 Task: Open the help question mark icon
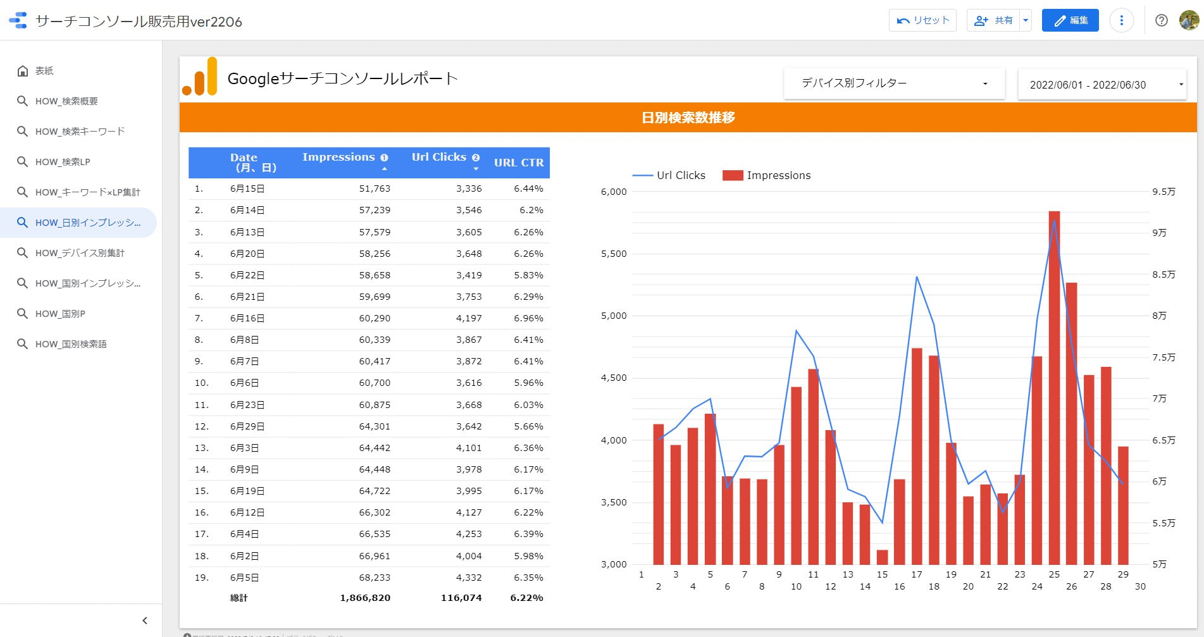[1161, 20]
